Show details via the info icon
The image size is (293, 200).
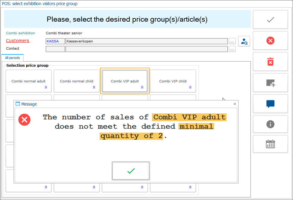pyautogui.click(x=270, y=124)
